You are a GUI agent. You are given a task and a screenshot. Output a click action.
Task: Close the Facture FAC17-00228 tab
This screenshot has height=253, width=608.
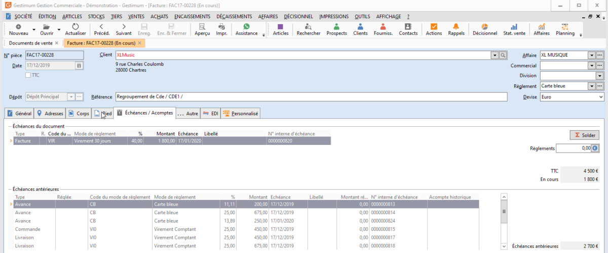(x=140, y=43)
